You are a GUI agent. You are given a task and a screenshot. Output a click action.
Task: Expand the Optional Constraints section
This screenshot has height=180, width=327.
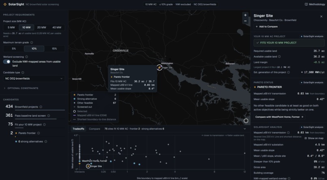click(21, 88)
